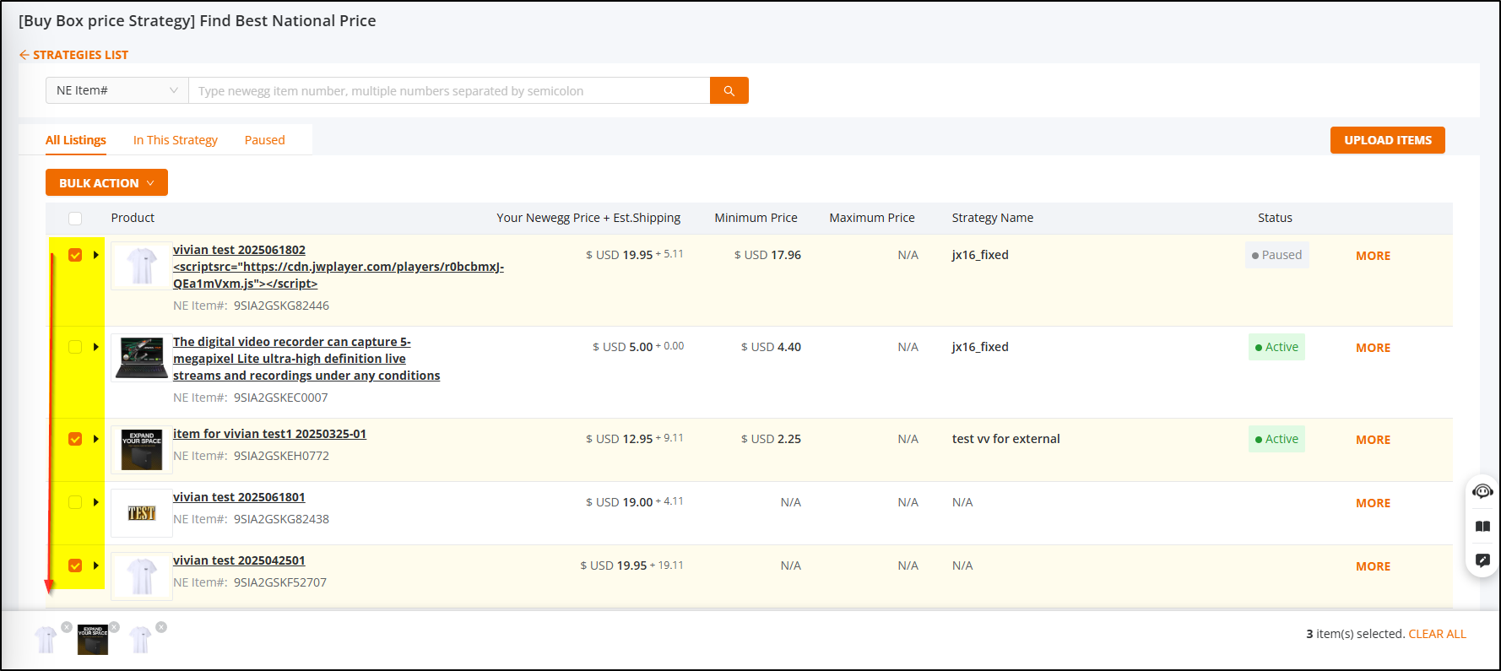Open the vivian test 2025061802 product title link
This screenshot has height=671, width=1501.
(339, 267)
